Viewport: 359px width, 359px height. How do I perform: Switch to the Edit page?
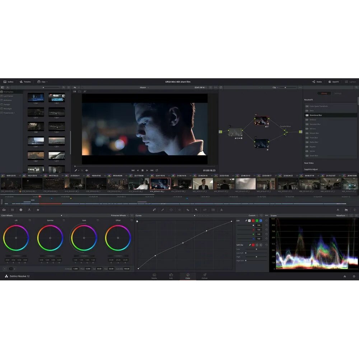pyautogui.click(x=171, y=276)
